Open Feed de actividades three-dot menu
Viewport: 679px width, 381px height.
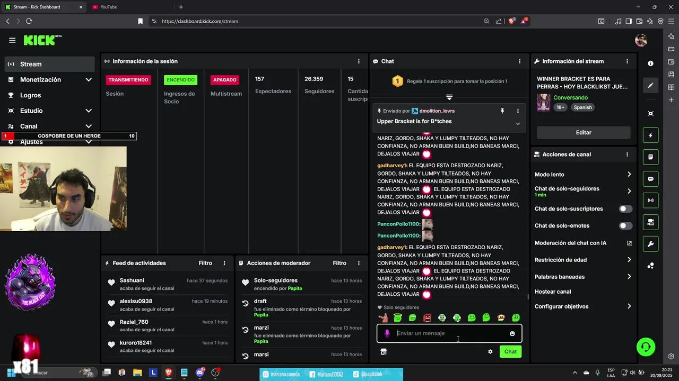click(x=224, y=263)
